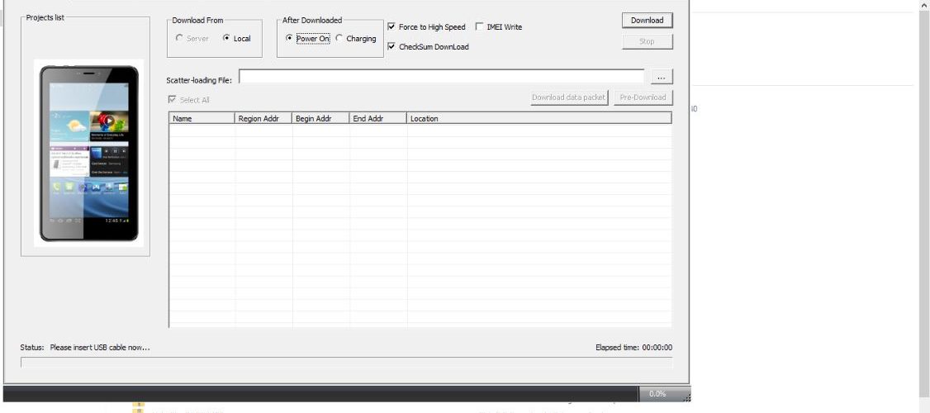Click the Download button
930x413 pixels.
[647, 21]
